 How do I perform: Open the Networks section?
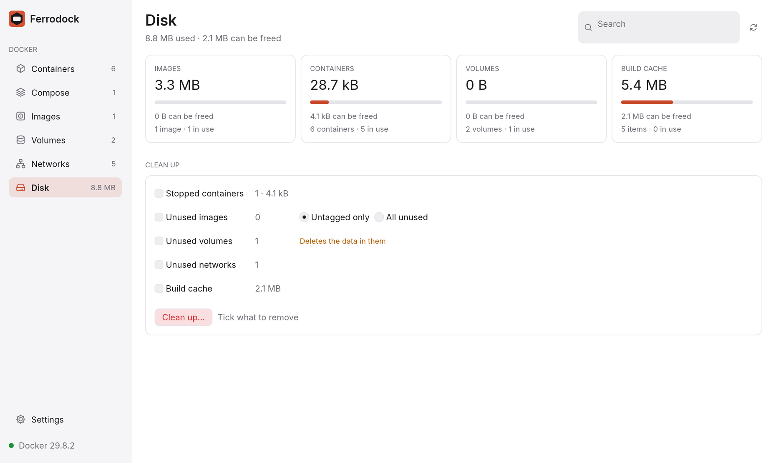[x=65, y=164]
